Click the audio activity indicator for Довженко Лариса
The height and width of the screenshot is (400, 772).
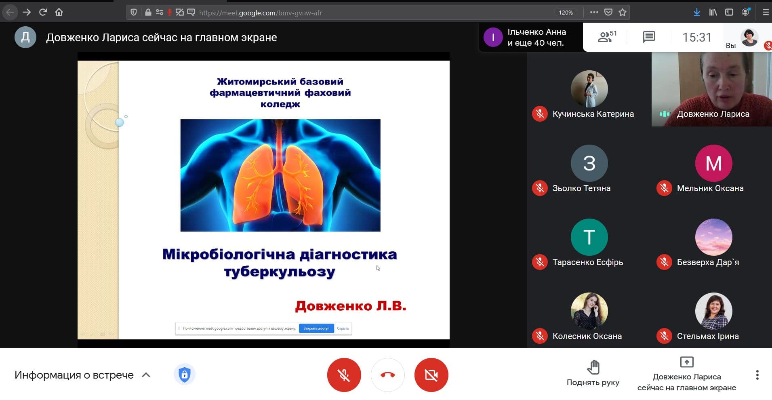pos(665,114)
